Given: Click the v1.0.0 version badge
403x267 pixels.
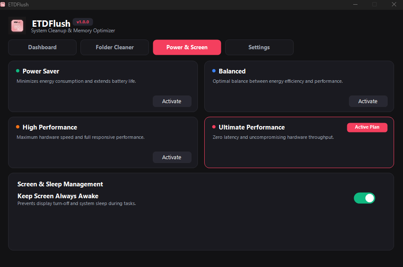Looking at the screenshot, I should (x=83, y=22).
